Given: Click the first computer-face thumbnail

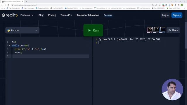Looking at the screenshot, I should [150, 30].
